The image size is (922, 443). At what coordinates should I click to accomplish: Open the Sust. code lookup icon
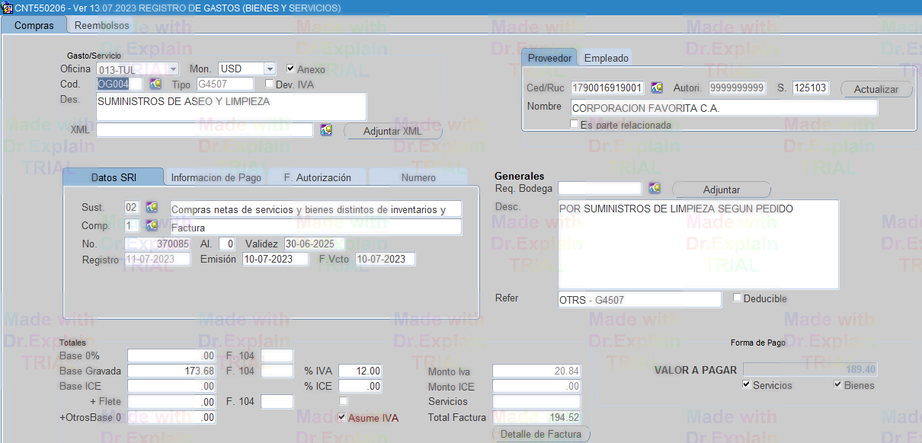pyautogui.click(x=152, y=207)
